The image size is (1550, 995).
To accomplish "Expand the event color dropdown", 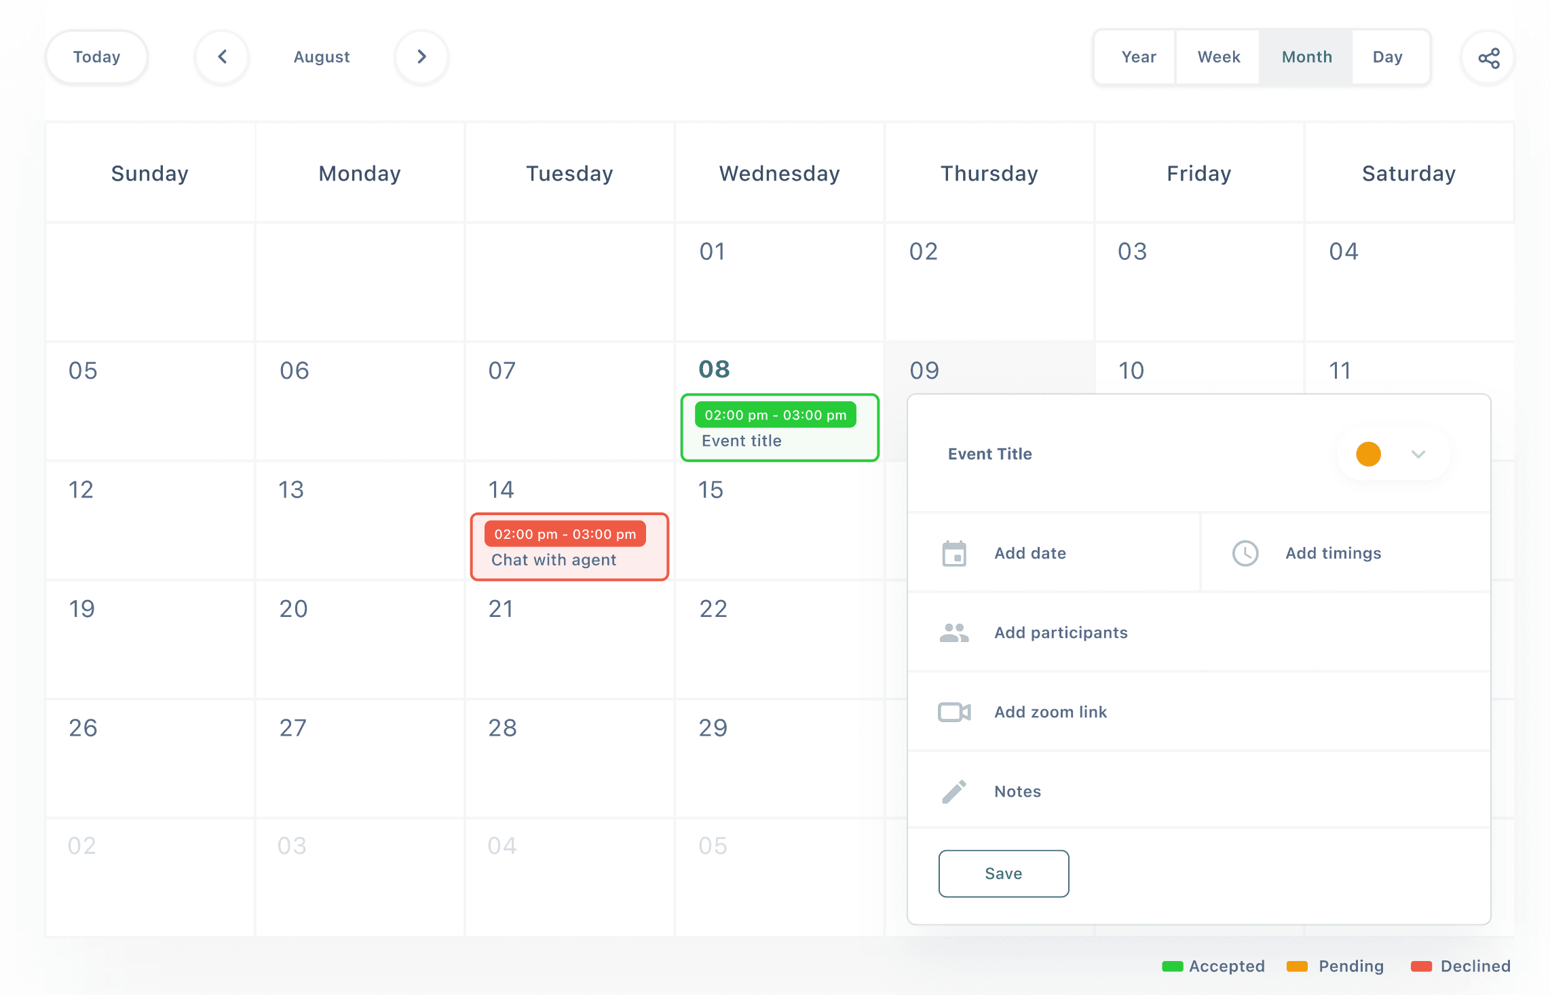I will pos(1418,454).
